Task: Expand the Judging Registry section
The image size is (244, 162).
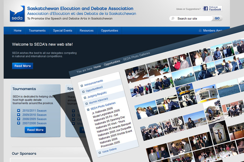Action: 85,98
